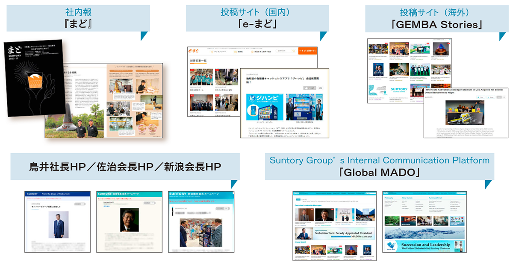Click the SUN logo in Global MADO header
Viewport: 513px width, 269px height.
[x=297, y=193]
